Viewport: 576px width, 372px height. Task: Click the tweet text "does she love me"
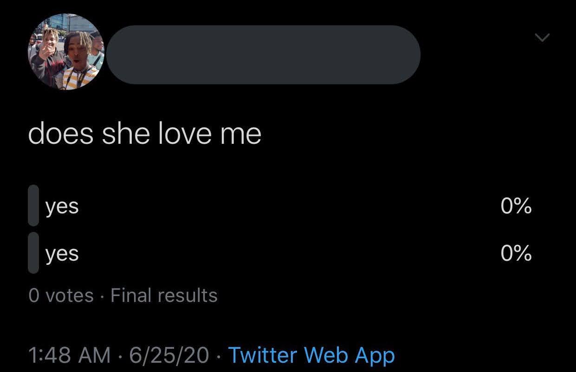click(x=145, y=134)
